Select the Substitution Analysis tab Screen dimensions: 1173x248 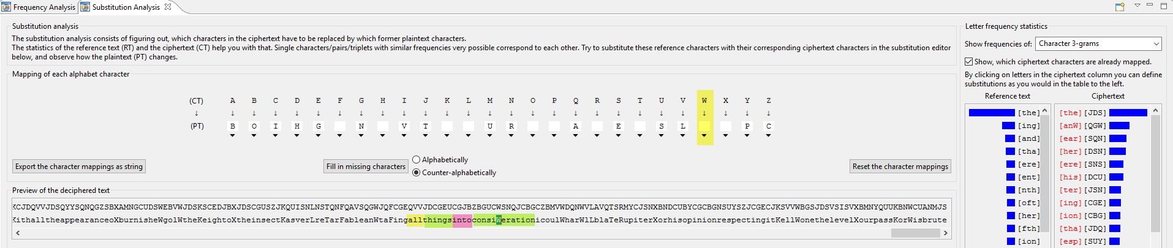tap(126, 7)
